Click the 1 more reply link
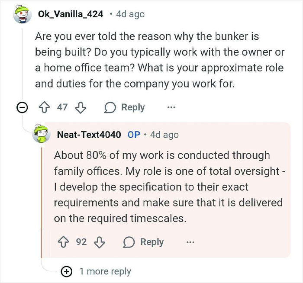303x283 pixels. coord(105,271)
